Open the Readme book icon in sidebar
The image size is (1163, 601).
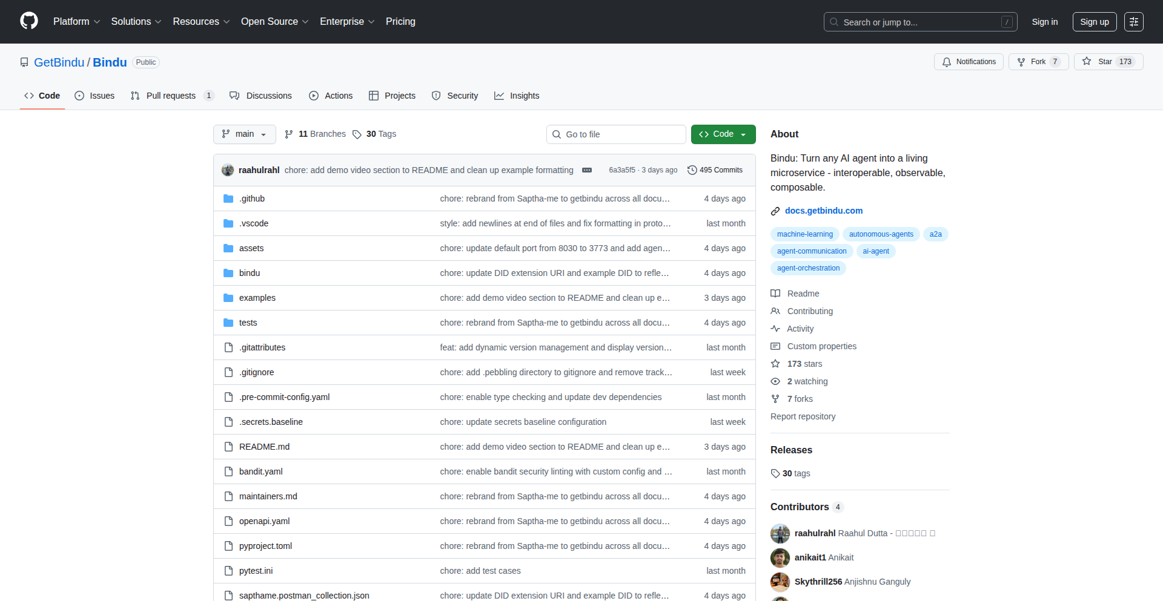tap(775, 294)
